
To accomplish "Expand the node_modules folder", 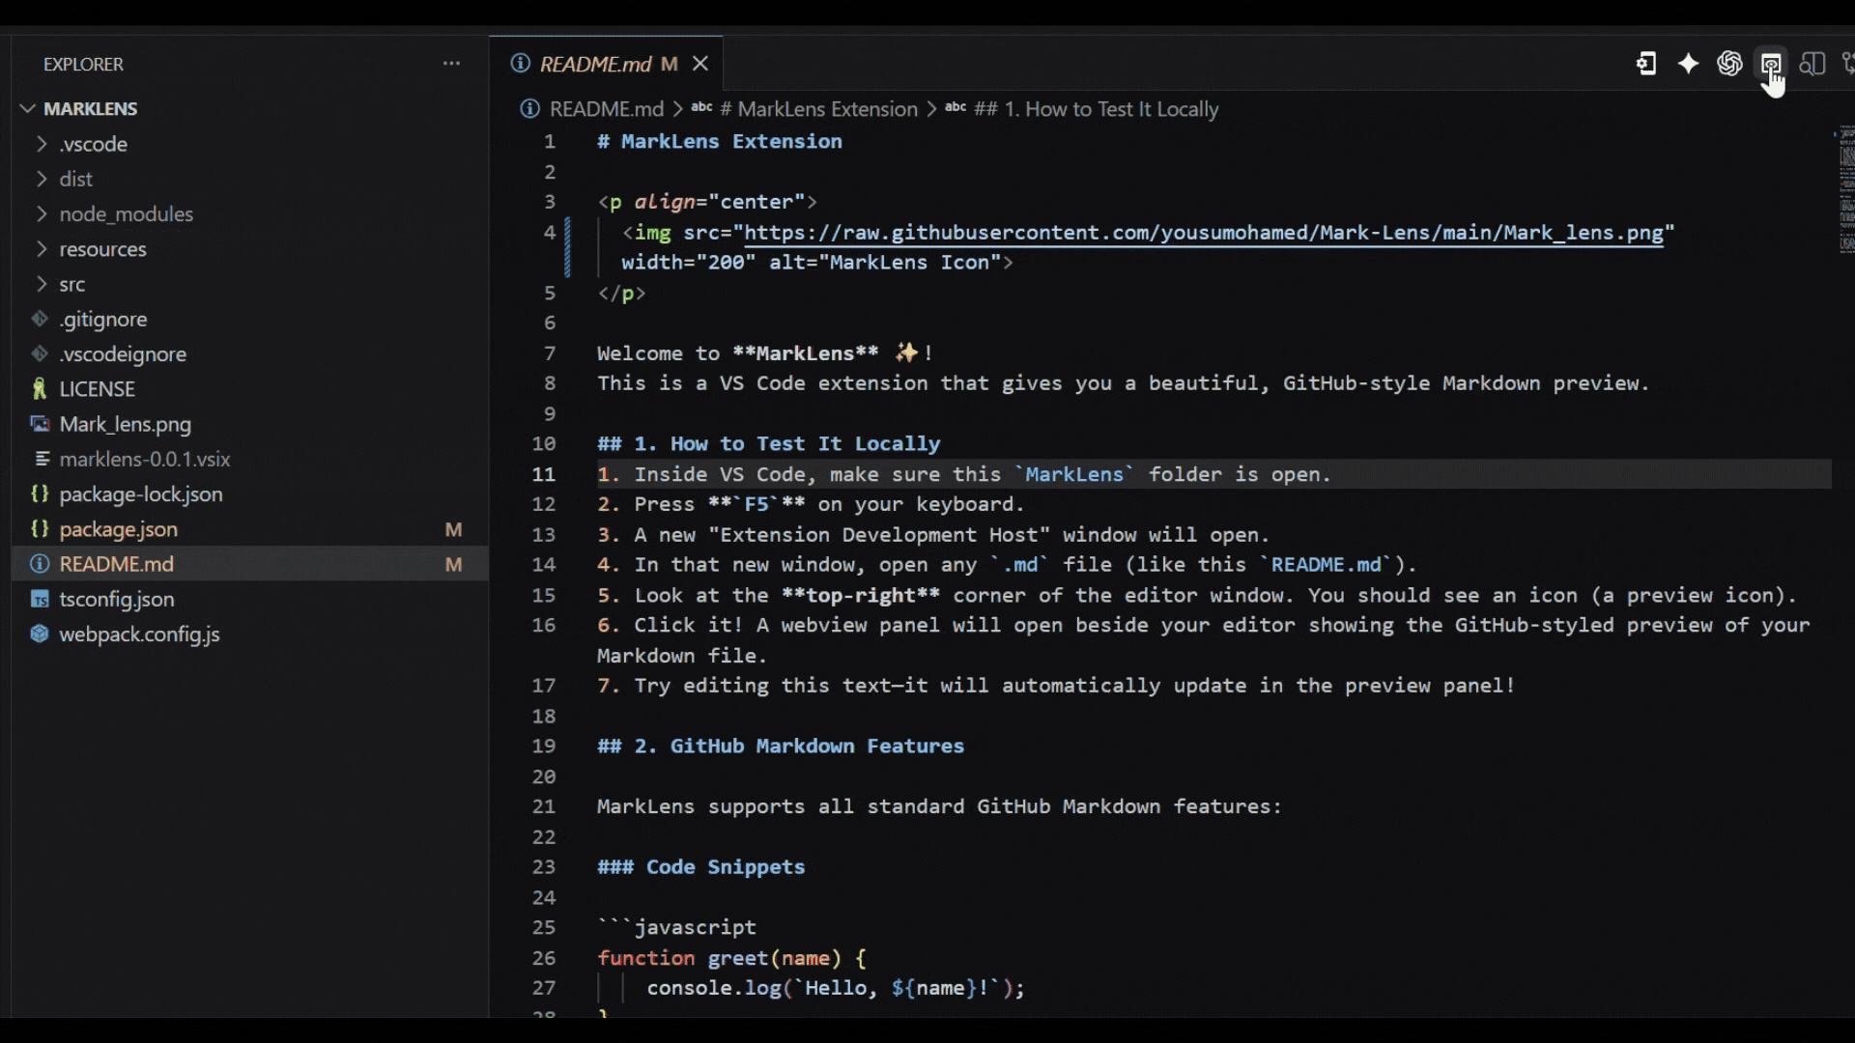I will tap(126, 214).
